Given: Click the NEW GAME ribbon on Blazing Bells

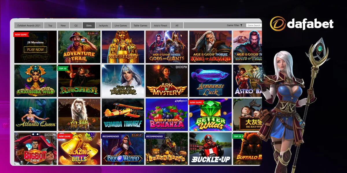Looking at the screenshot, I should (65, 136).
